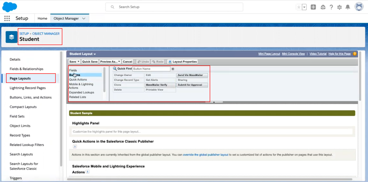Open Object Limits in the sidebar
This screenshot has width=368, height=182.
(20, 126)
